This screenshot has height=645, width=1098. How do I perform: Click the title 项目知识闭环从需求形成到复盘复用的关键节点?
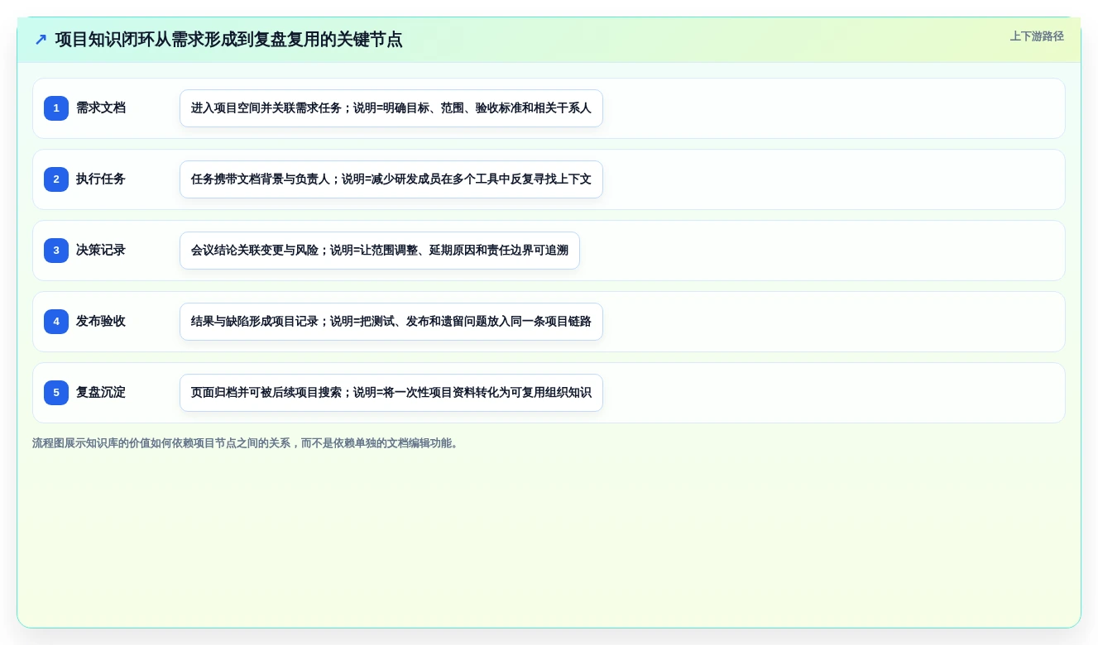229,40
